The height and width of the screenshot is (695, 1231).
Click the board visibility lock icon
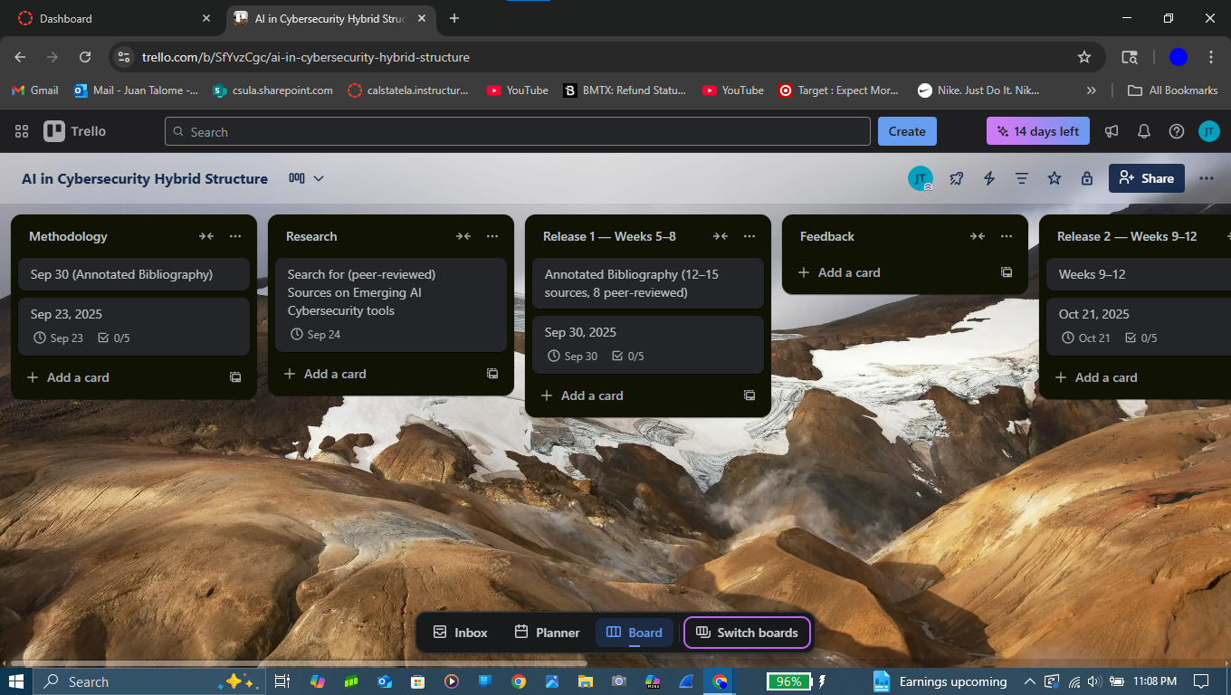tap(1087, 178)
